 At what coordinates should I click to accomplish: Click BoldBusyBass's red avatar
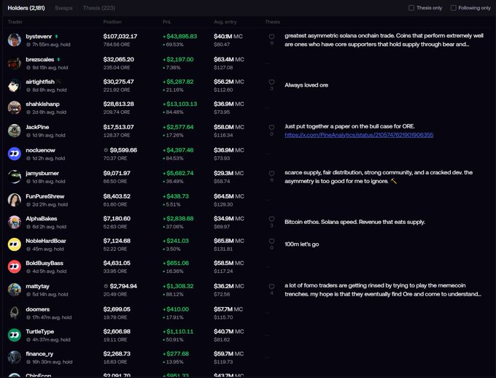pos(15,266)
